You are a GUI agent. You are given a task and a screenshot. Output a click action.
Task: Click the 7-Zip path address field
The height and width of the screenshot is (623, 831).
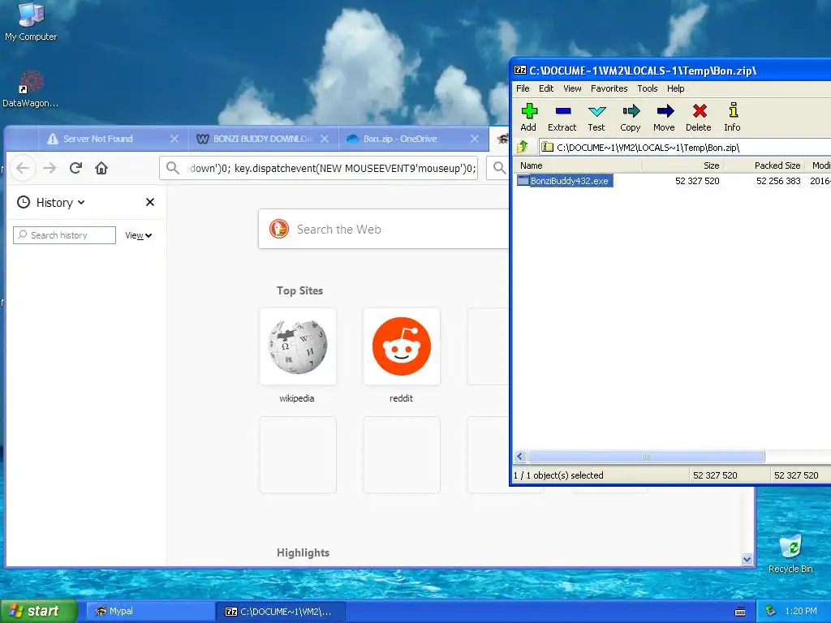pyautogui.click(x=685, y=147)
